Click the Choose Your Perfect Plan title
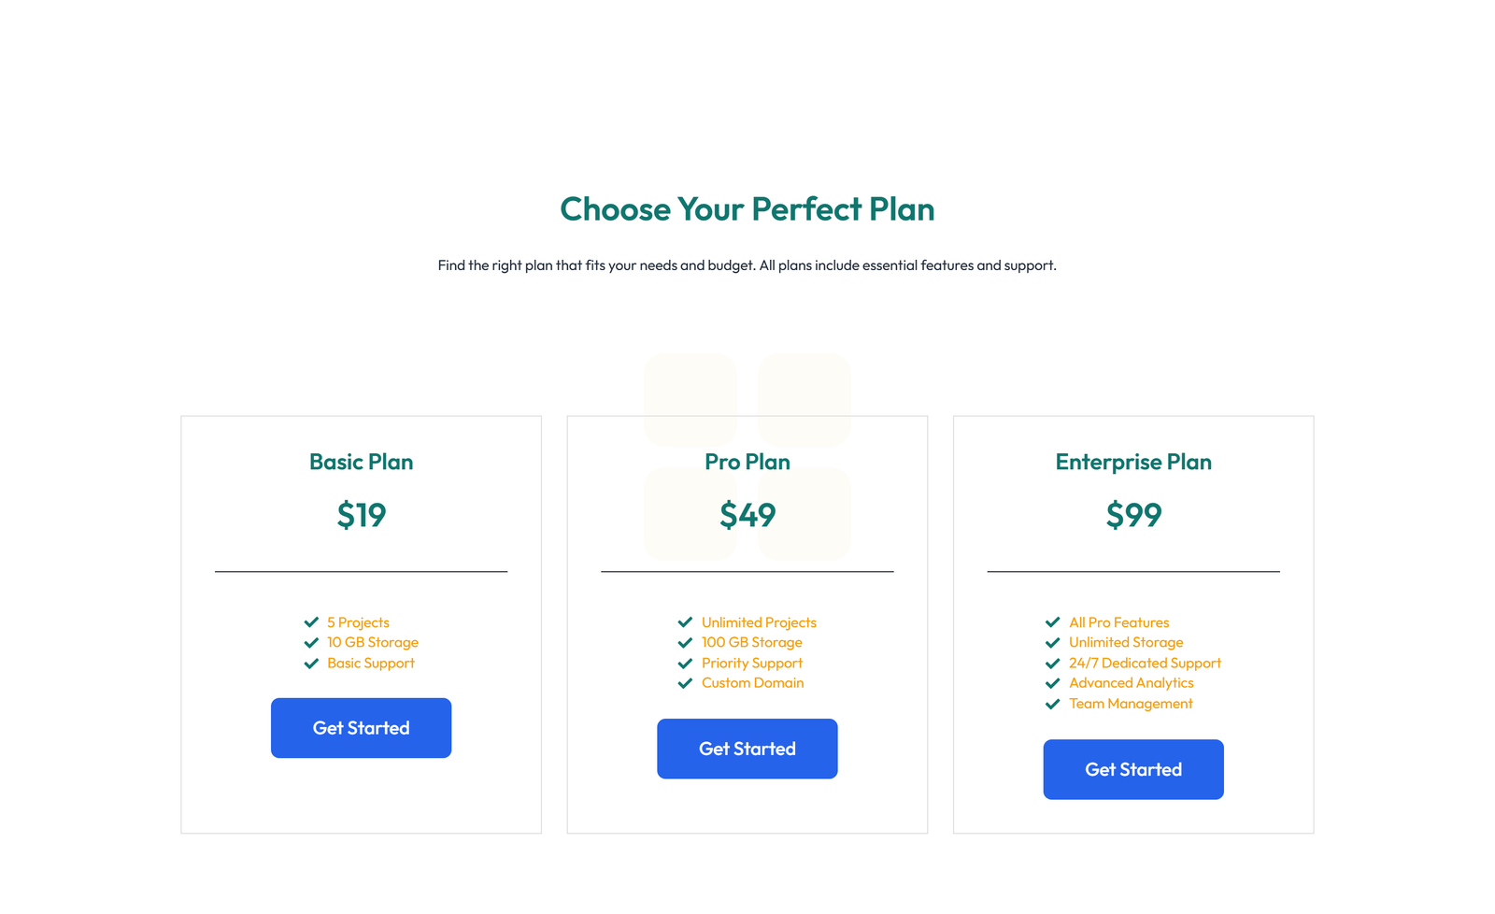This screenshot has height=914, width=1495. click(747, 209)
